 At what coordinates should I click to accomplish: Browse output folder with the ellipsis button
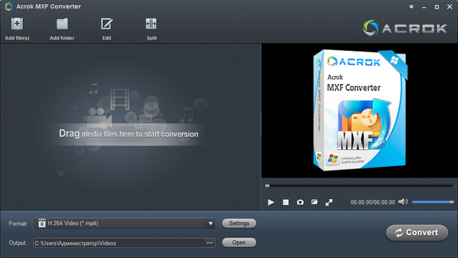click(x=210, y=243)
